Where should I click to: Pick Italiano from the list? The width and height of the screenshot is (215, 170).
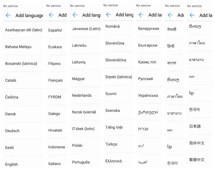click(55, 164)
